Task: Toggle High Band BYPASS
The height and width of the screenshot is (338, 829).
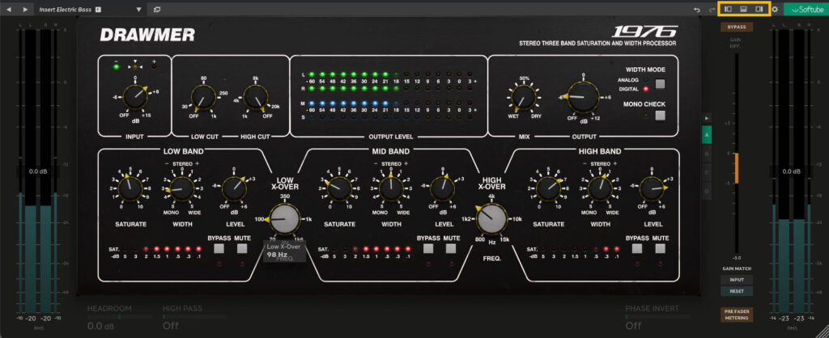Action: (x=637, y=248)
